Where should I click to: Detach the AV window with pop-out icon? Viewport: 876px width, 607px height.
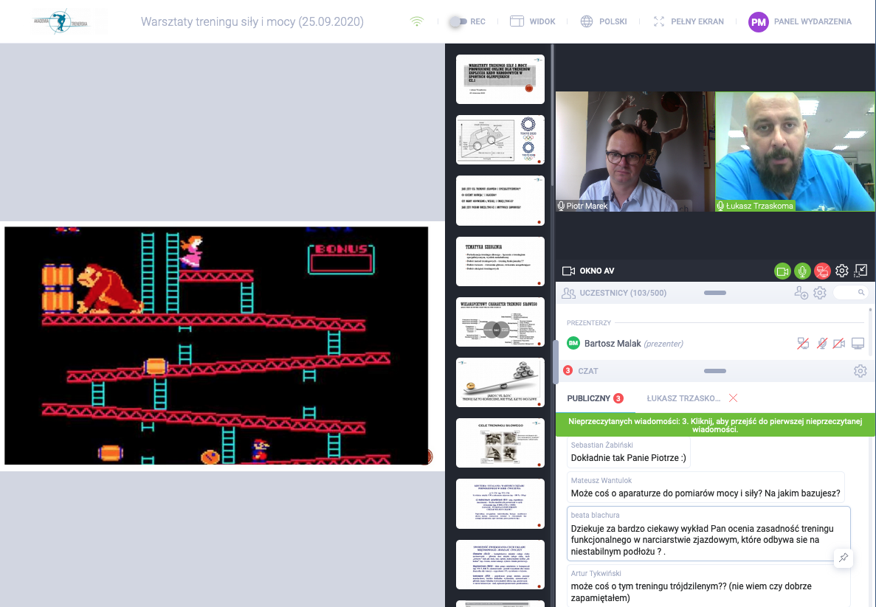coord(861,271)
